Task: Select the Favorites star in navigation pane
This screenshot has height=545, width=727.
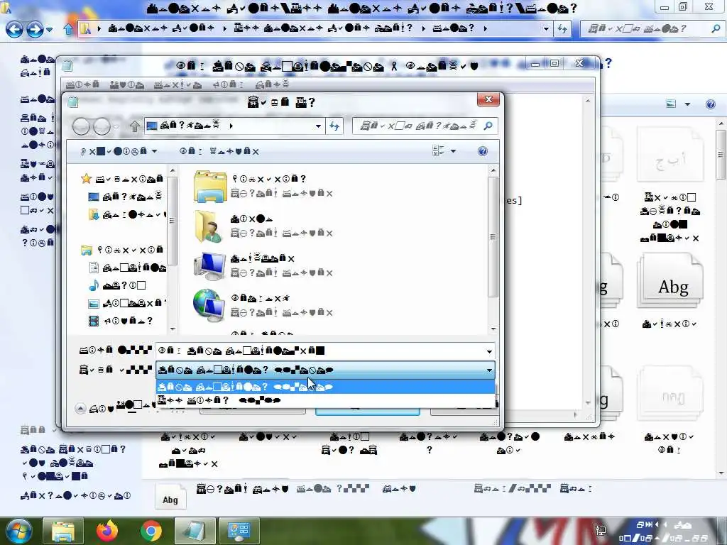Action: coord(86,178)
